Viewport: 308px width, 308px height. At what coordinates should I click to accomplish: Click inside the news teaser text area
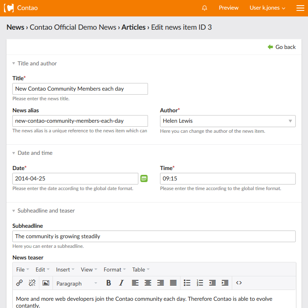(x=154, y=299)
